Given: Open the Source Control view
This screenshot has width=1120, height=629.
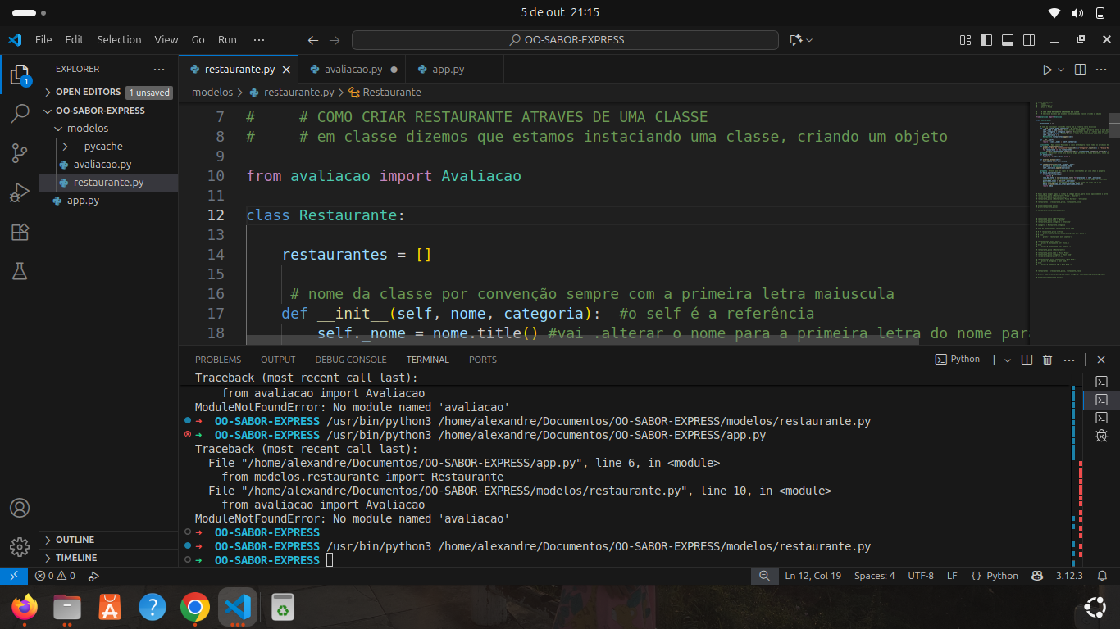Looking at the screenshot, I should coord(20,153).
